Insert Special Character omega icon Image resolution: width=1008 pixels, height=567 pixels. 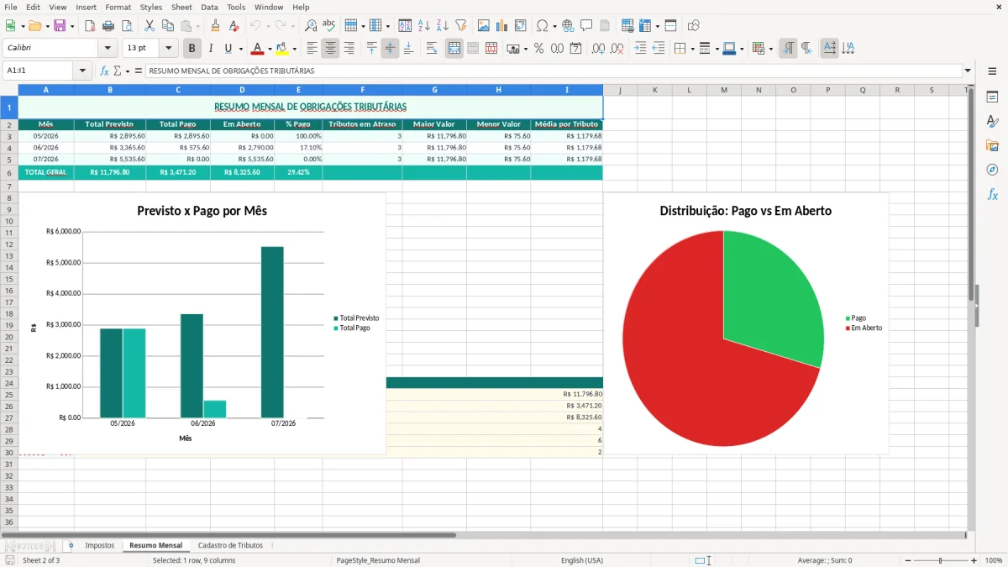click(x=542, y=26)
